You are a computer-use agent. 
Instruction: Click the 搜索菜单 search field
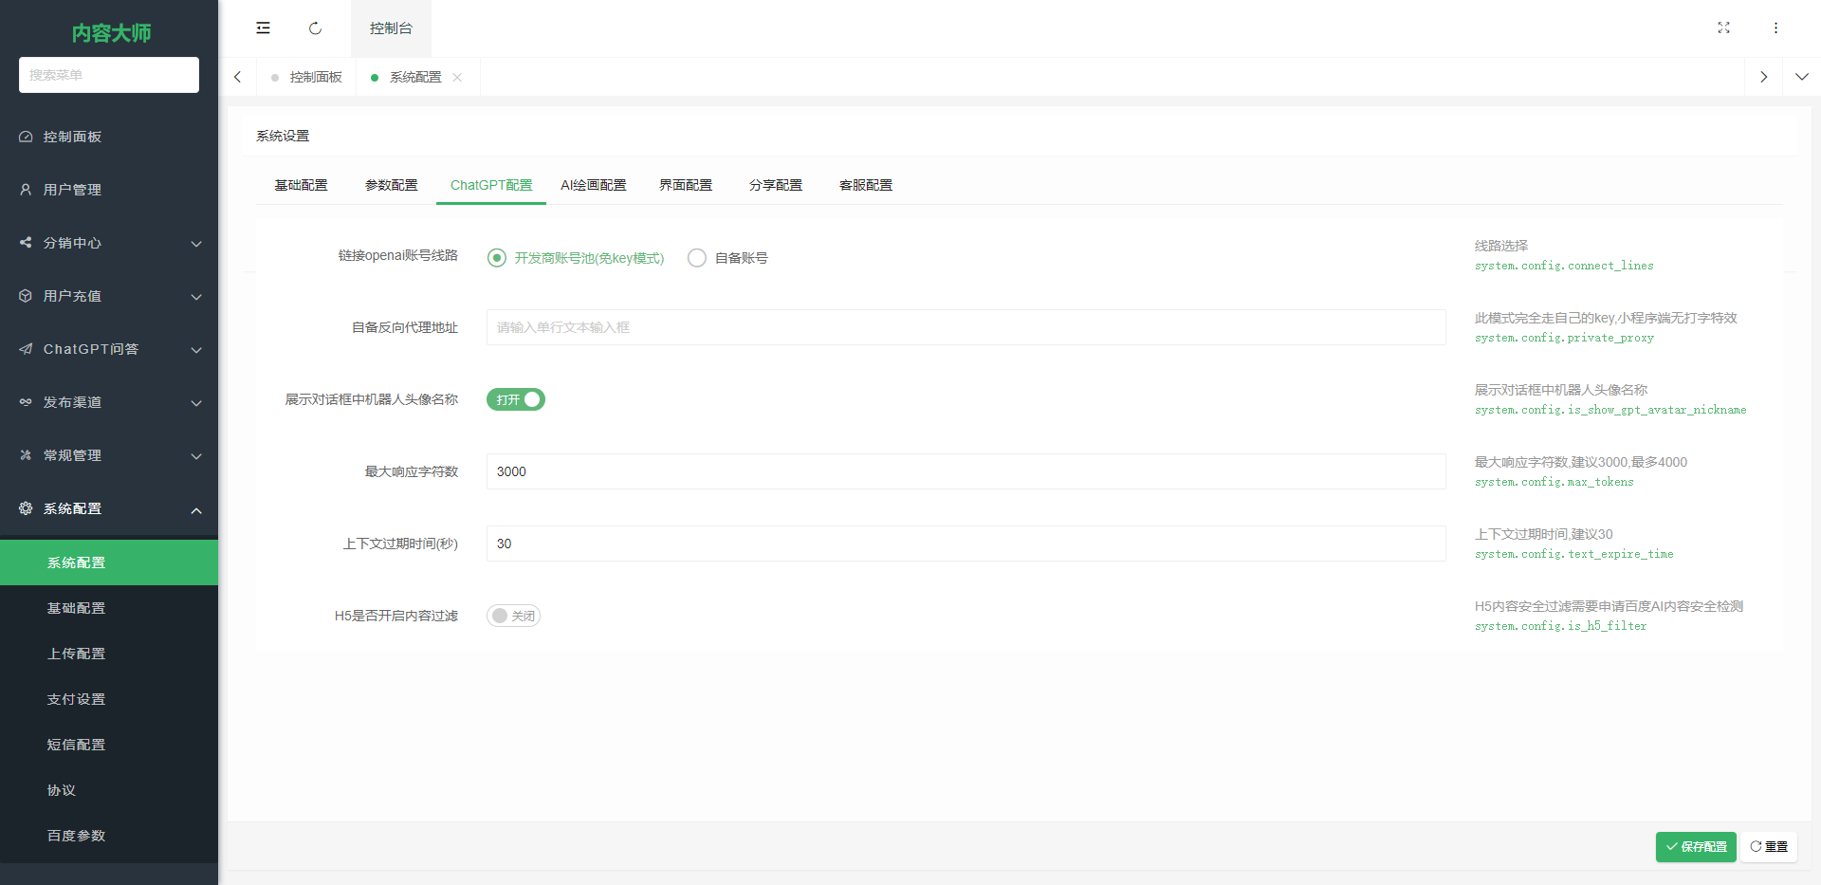tap(109, 75)
